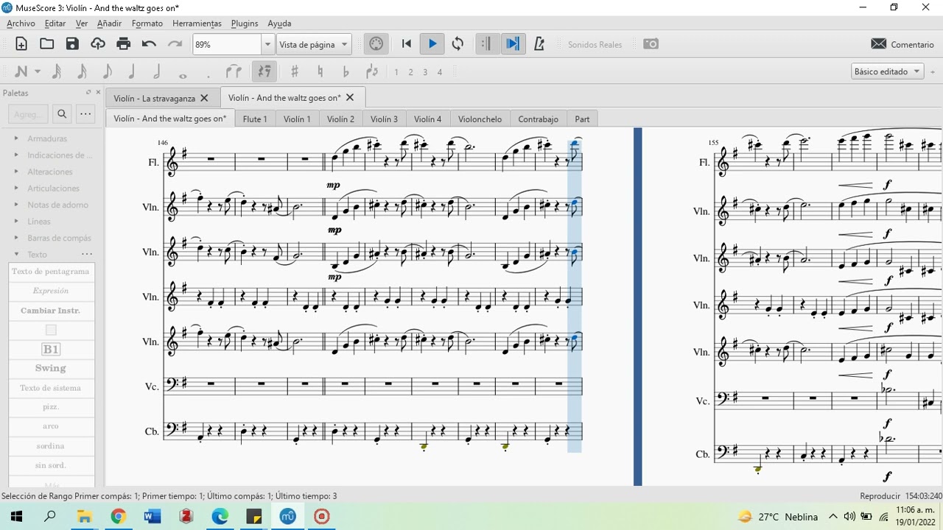943x530 pixels.
Task: Open the Añadir menu
Action: click(x=110, y=24)
